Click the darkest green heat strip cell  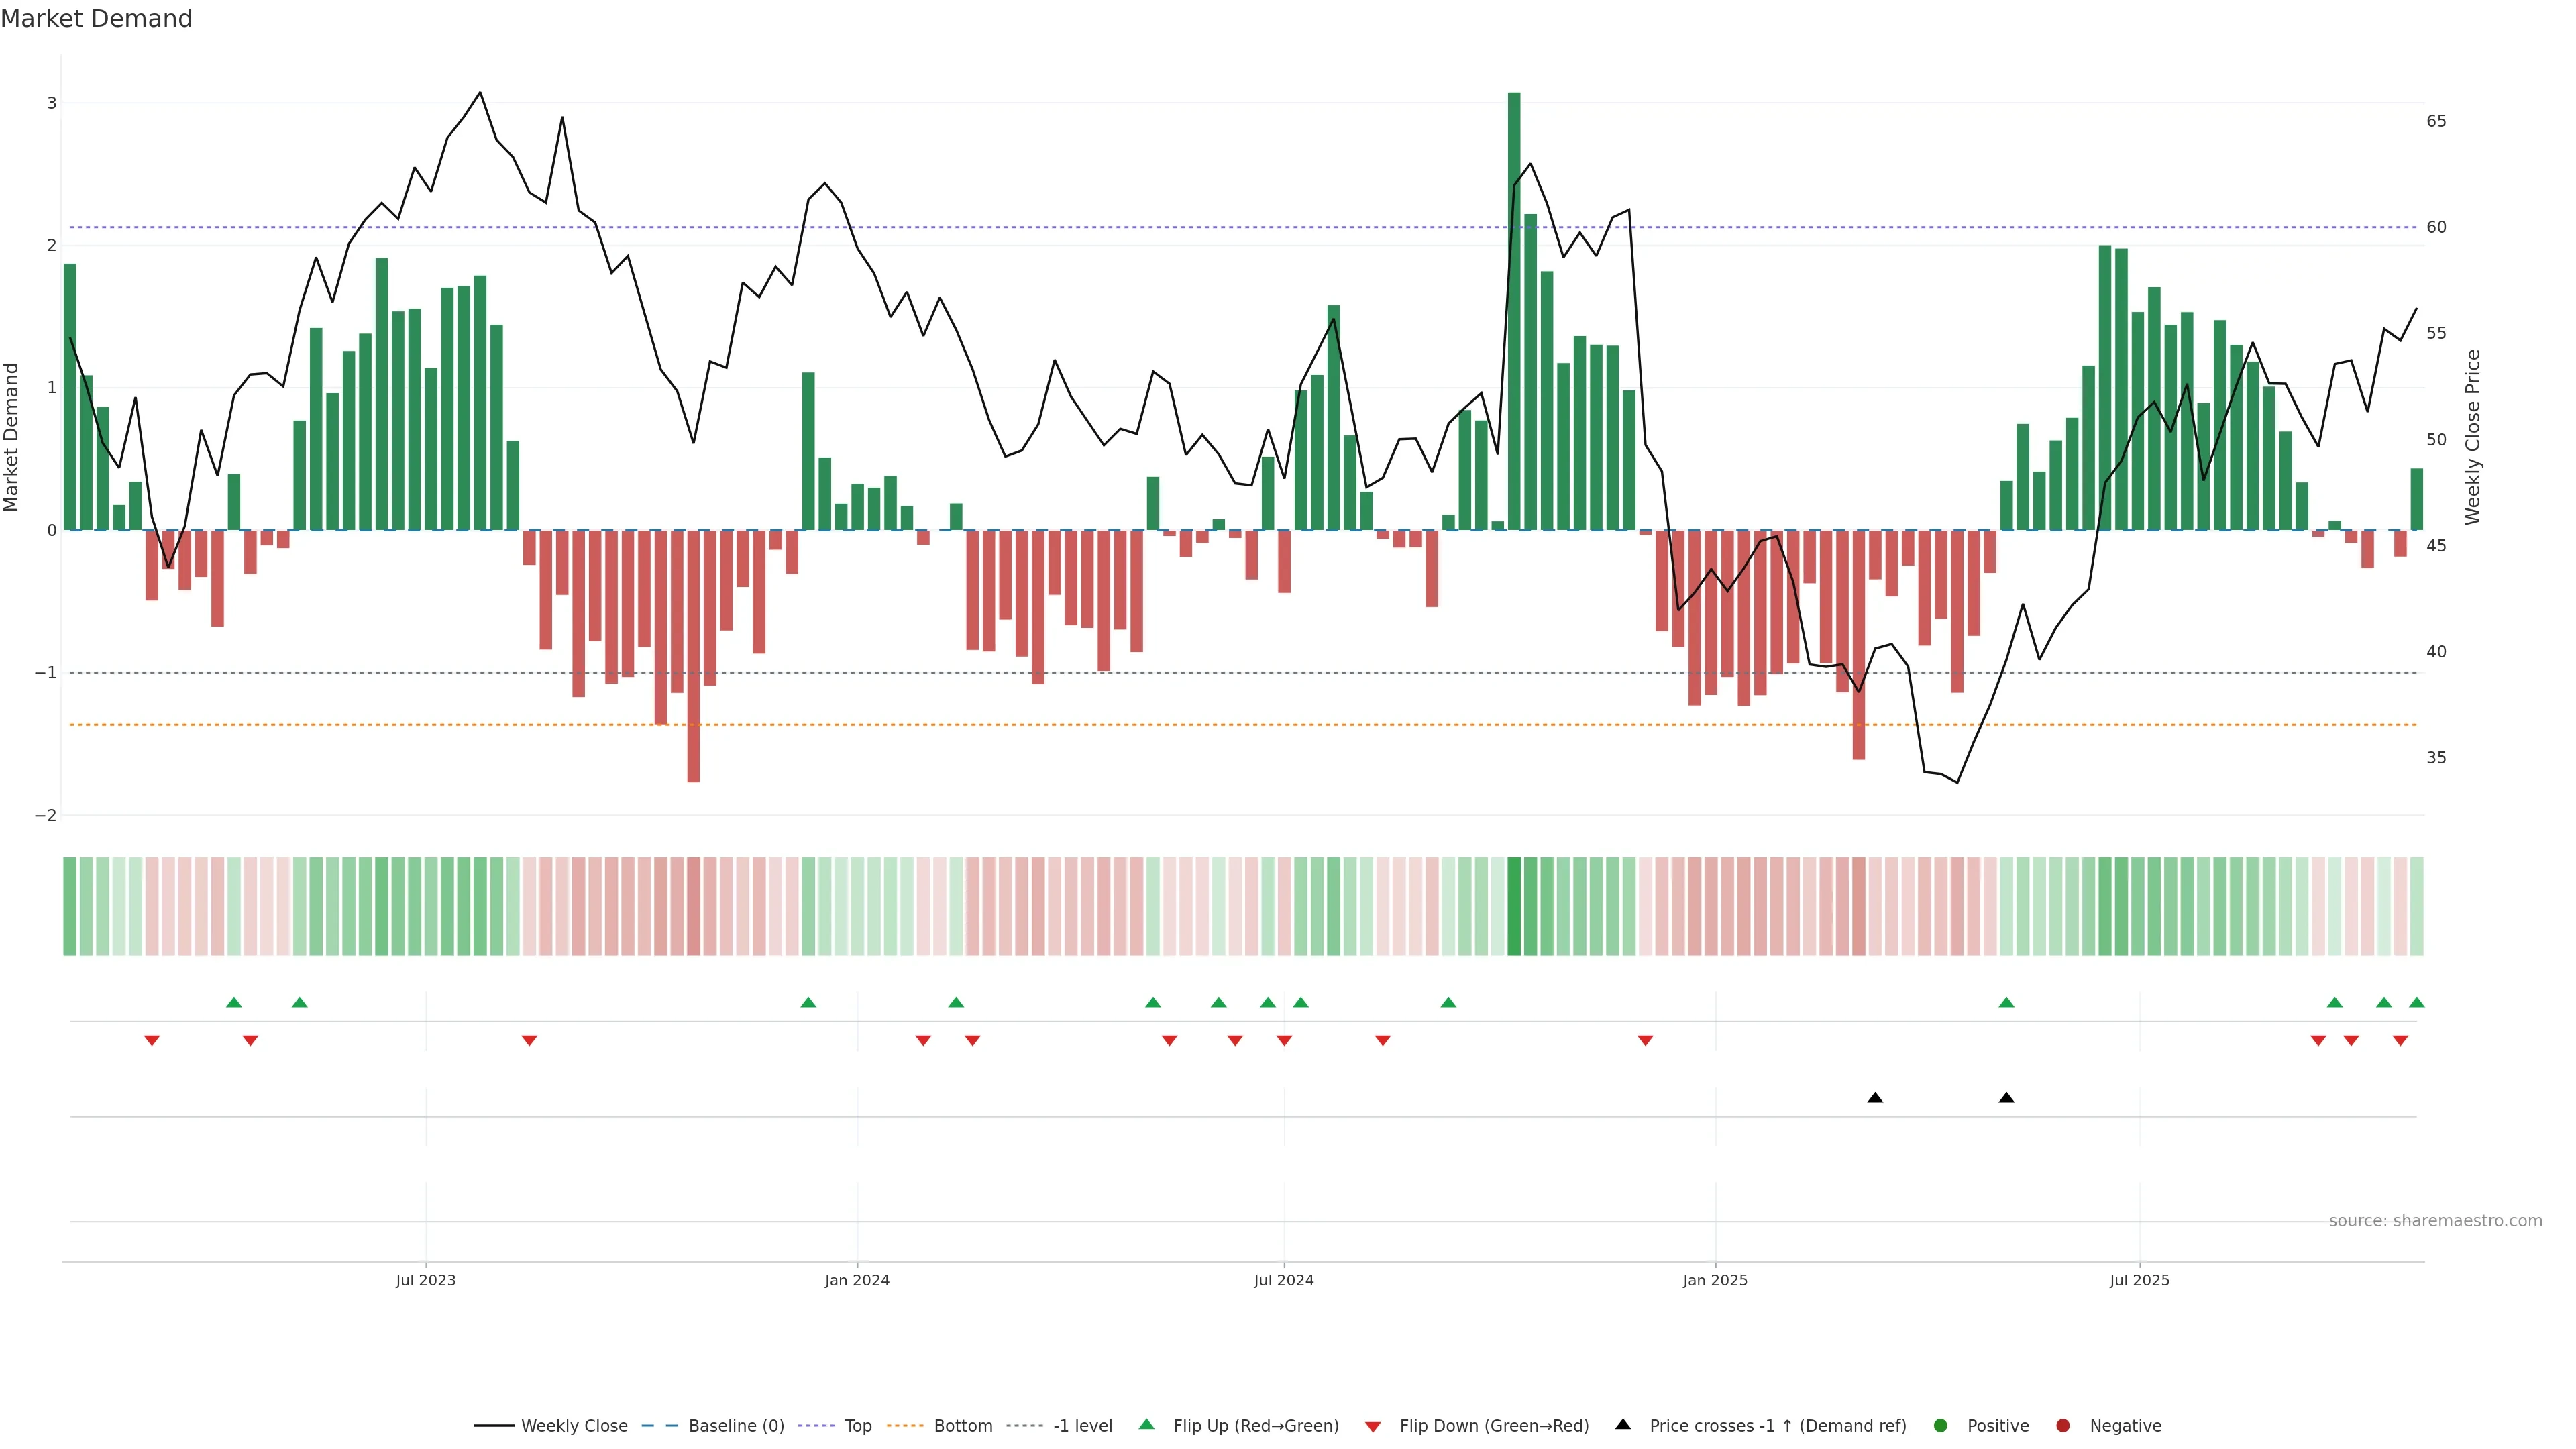tap(1514, 906)
